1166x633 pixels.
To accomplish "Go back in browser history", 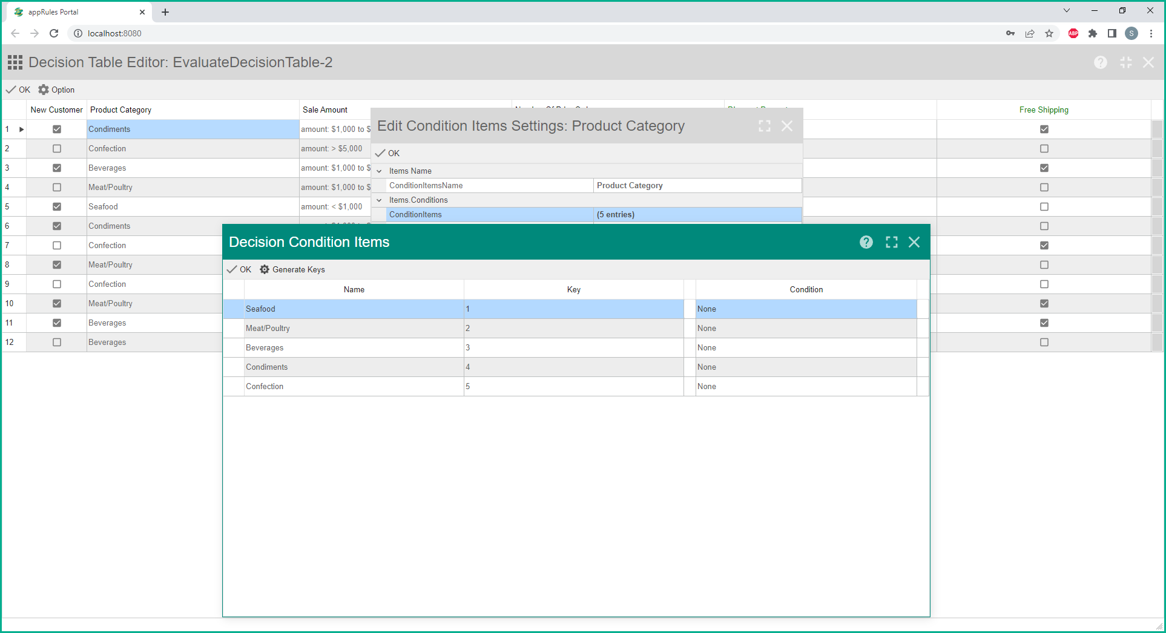I will click(15, 33).
